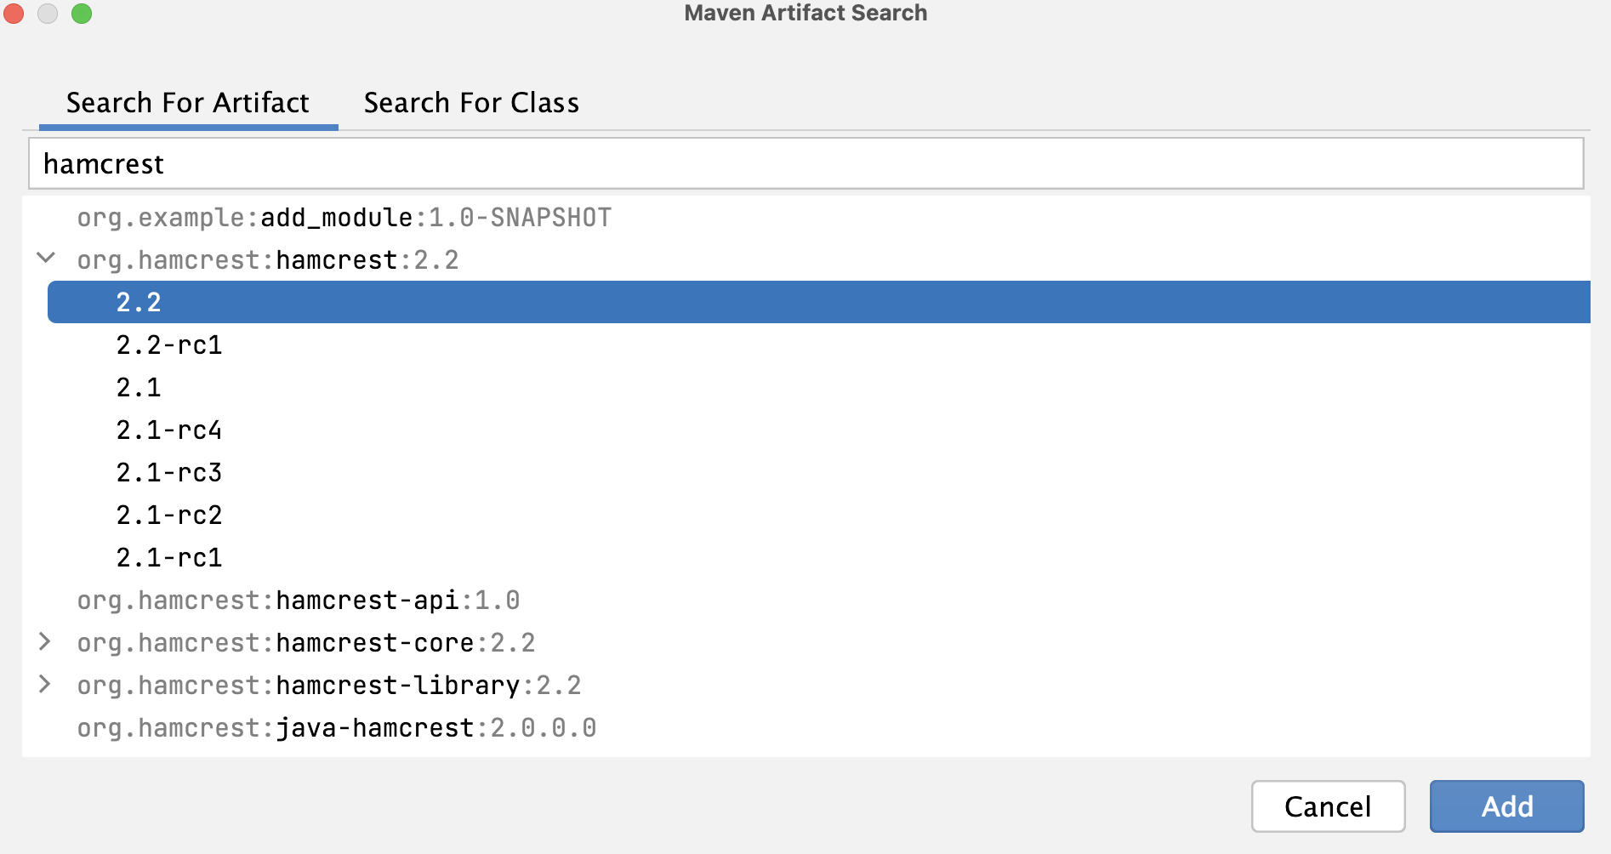This screenshot has width=1611, height=854.
Task: Select version 2.1-rc1 from the list
Action: [168, 557]
